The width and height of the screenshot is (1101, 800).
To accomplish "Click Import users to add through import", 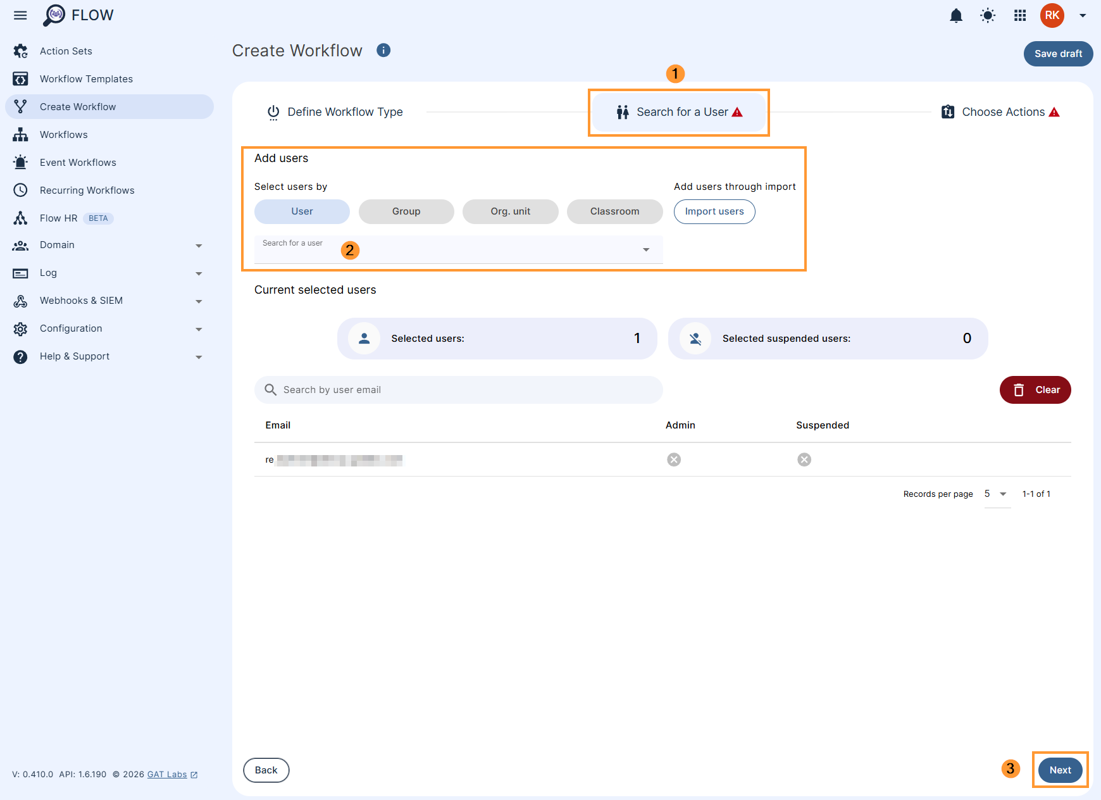I will point(714,211).
